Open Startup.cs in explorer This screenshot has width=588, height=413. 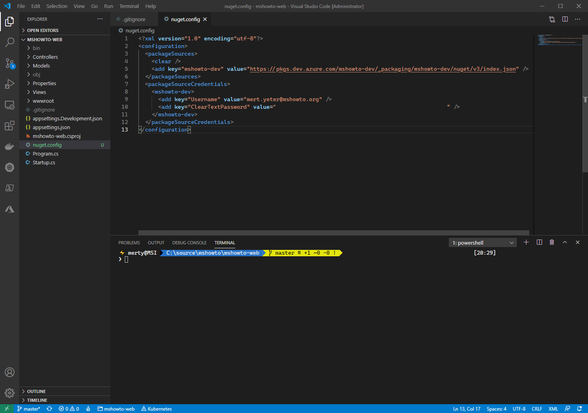pyautogui.click(x=65, y=162)
